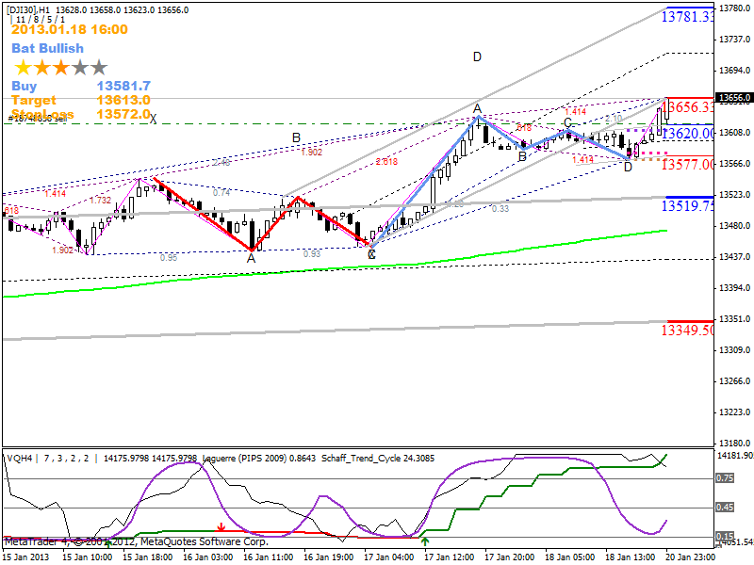The image size is (754, 565).
Task: Click the 13394.0 price scale value
Action: (x=734, y=288)
